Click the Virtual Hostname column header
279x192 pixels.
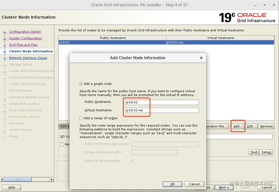pyautogui.click(x=220, y=38)
